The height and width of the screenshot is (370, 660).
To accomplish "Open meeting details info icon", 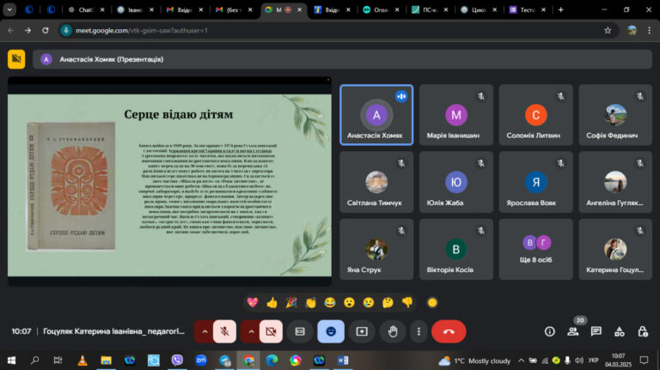I will [549, 331].
